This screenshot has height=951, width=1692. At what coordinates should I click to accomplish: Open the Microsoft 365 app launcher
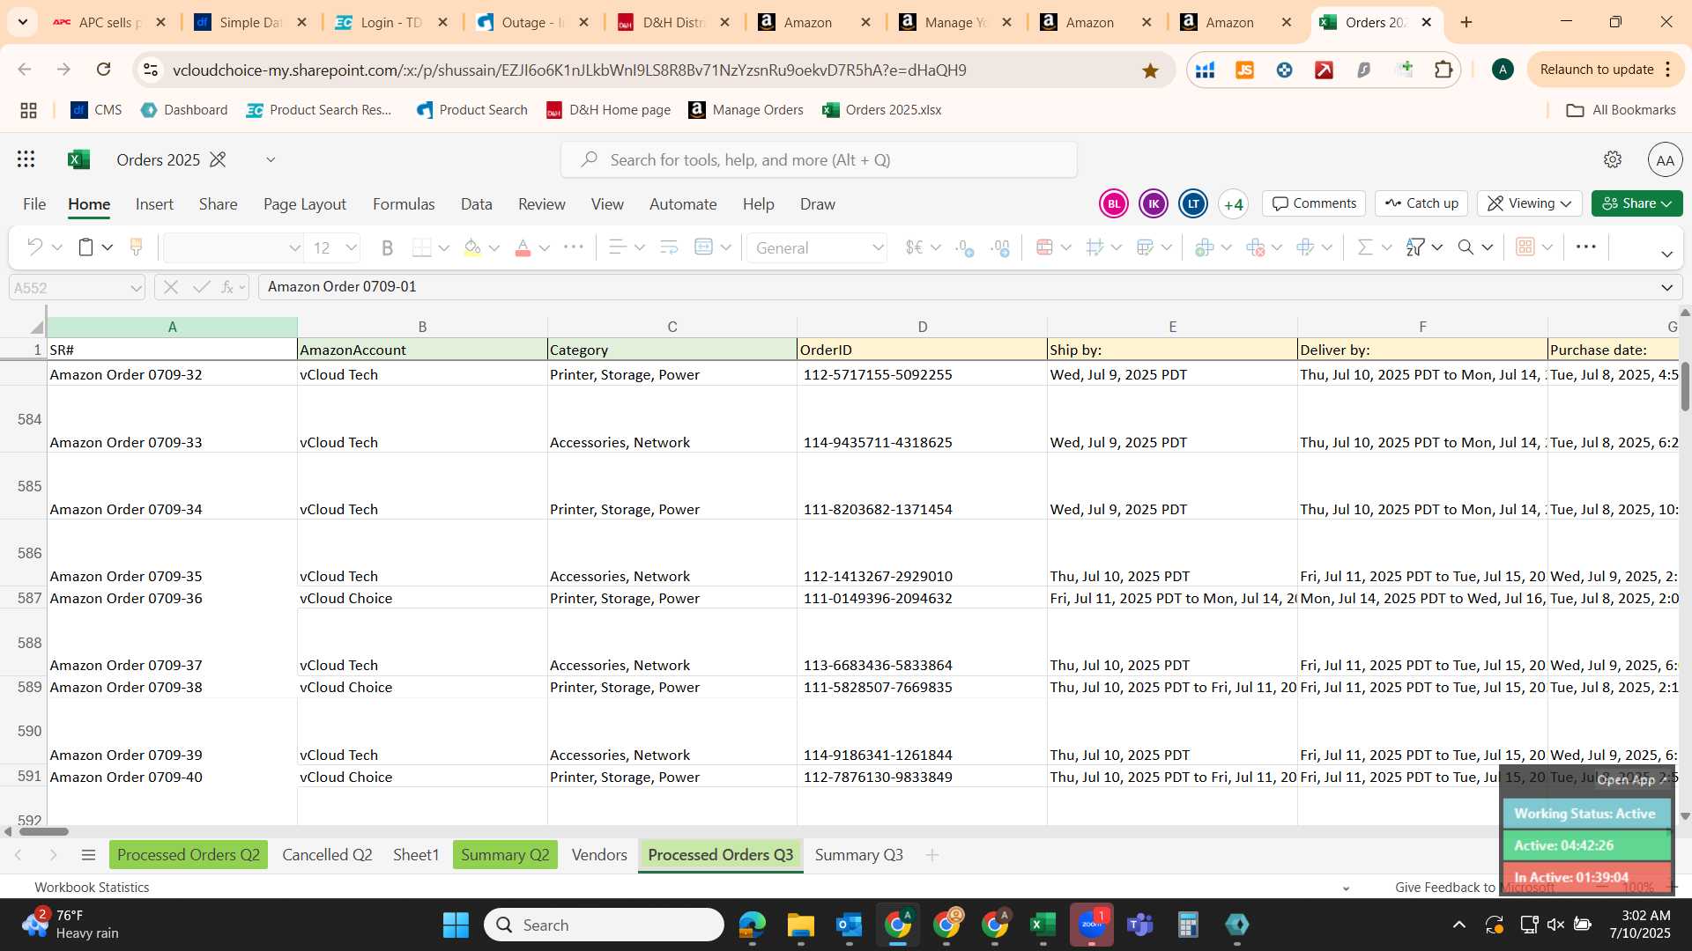tap(26, 159)
